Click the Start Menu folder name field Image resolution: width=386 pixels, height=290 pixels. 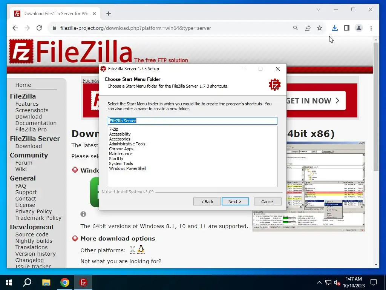(193, 120)
